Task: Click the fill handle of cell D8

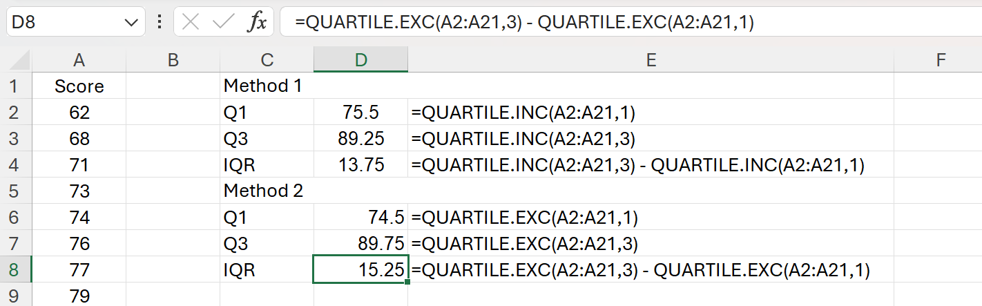Action: tap(407, 282)
